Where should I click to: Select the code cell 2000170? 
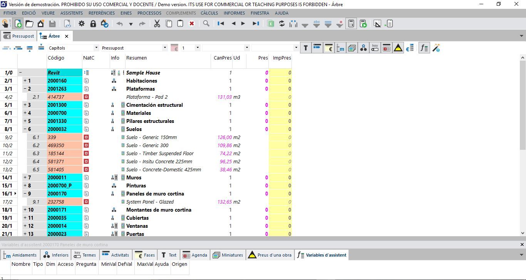tap(65, 194)
